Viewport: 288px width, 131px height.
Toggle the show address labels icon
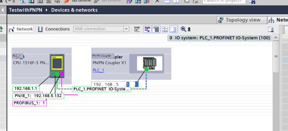[148, 29]
